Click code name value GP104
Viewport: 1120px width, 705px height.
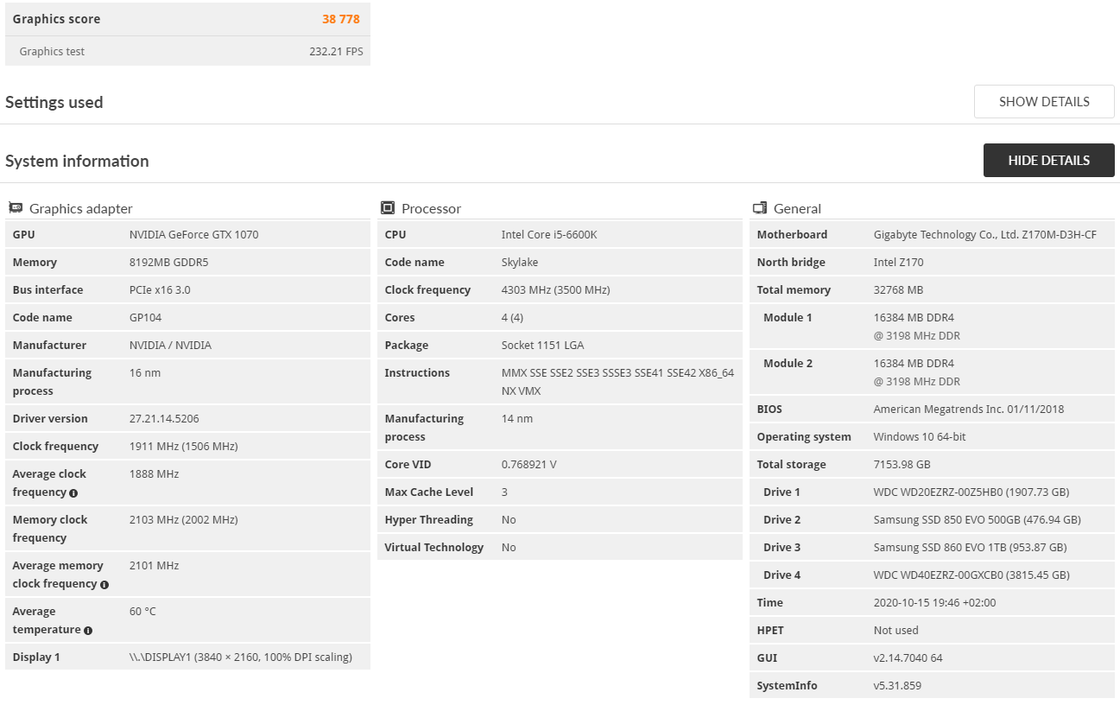(x=145, y=317)
